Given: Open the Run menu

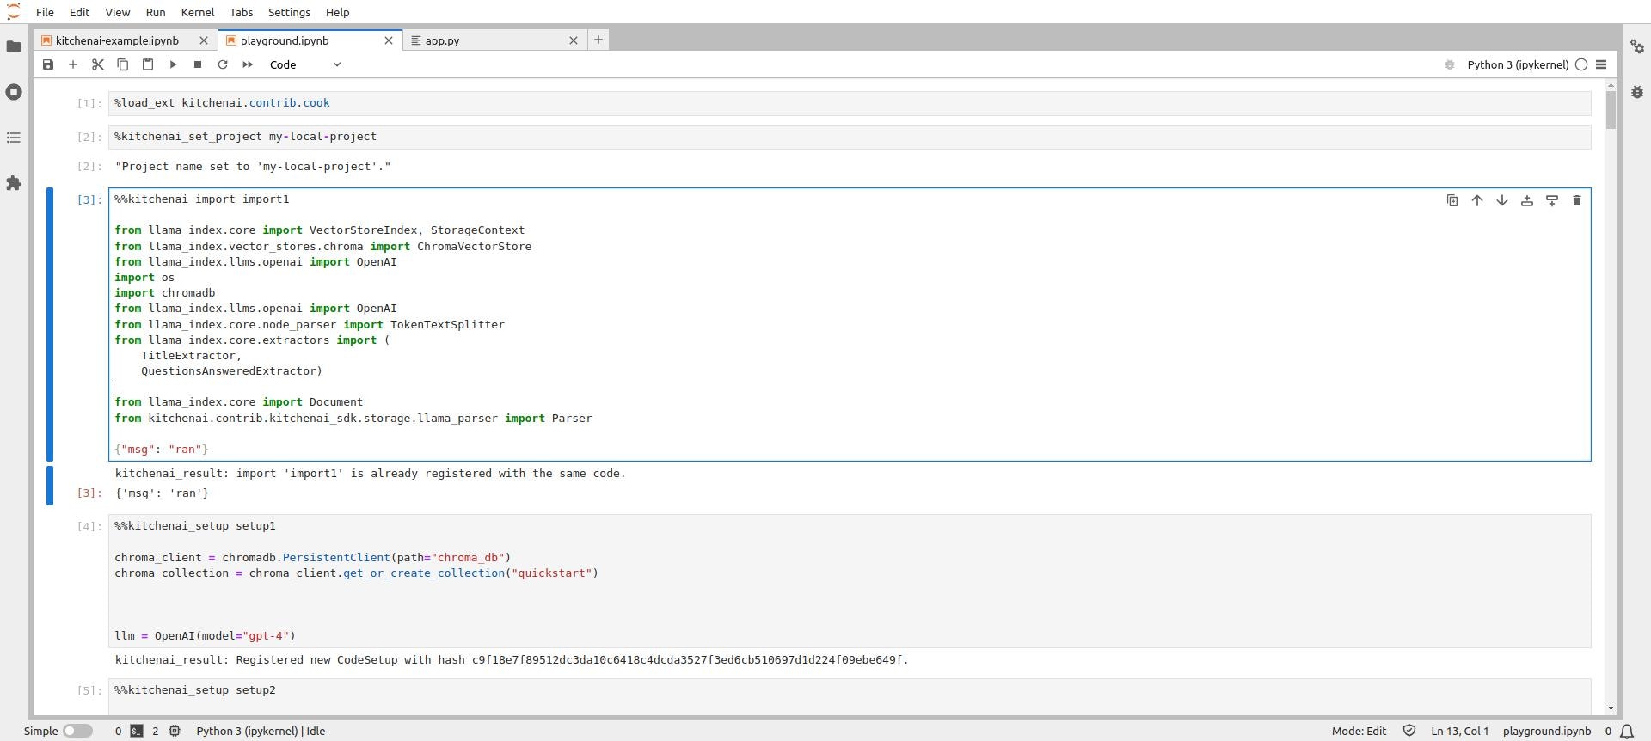Looking at the screenshot, I should [156, 12].
